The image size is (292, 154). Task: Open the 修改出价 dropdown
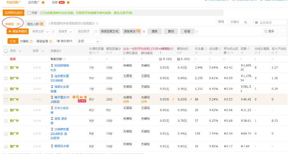click(40, 32)
